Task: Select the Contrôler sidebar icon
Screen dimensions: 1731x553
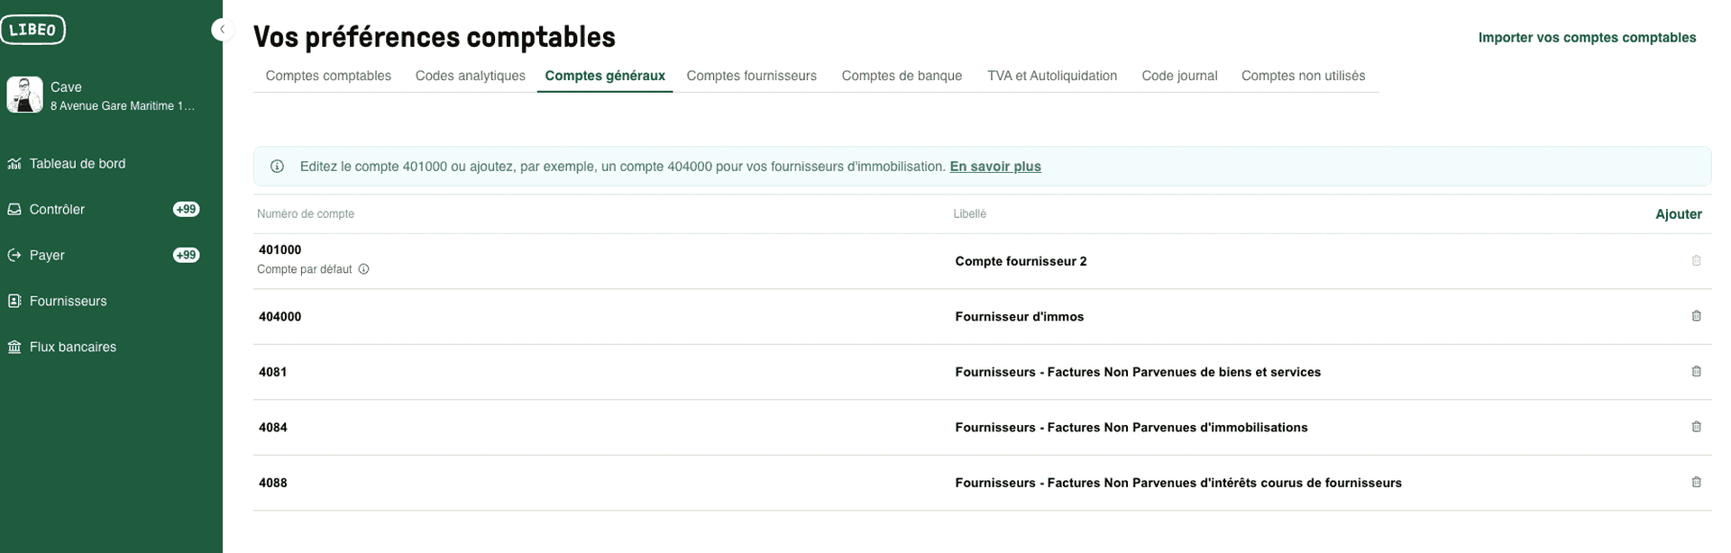Action: (14, 209)
